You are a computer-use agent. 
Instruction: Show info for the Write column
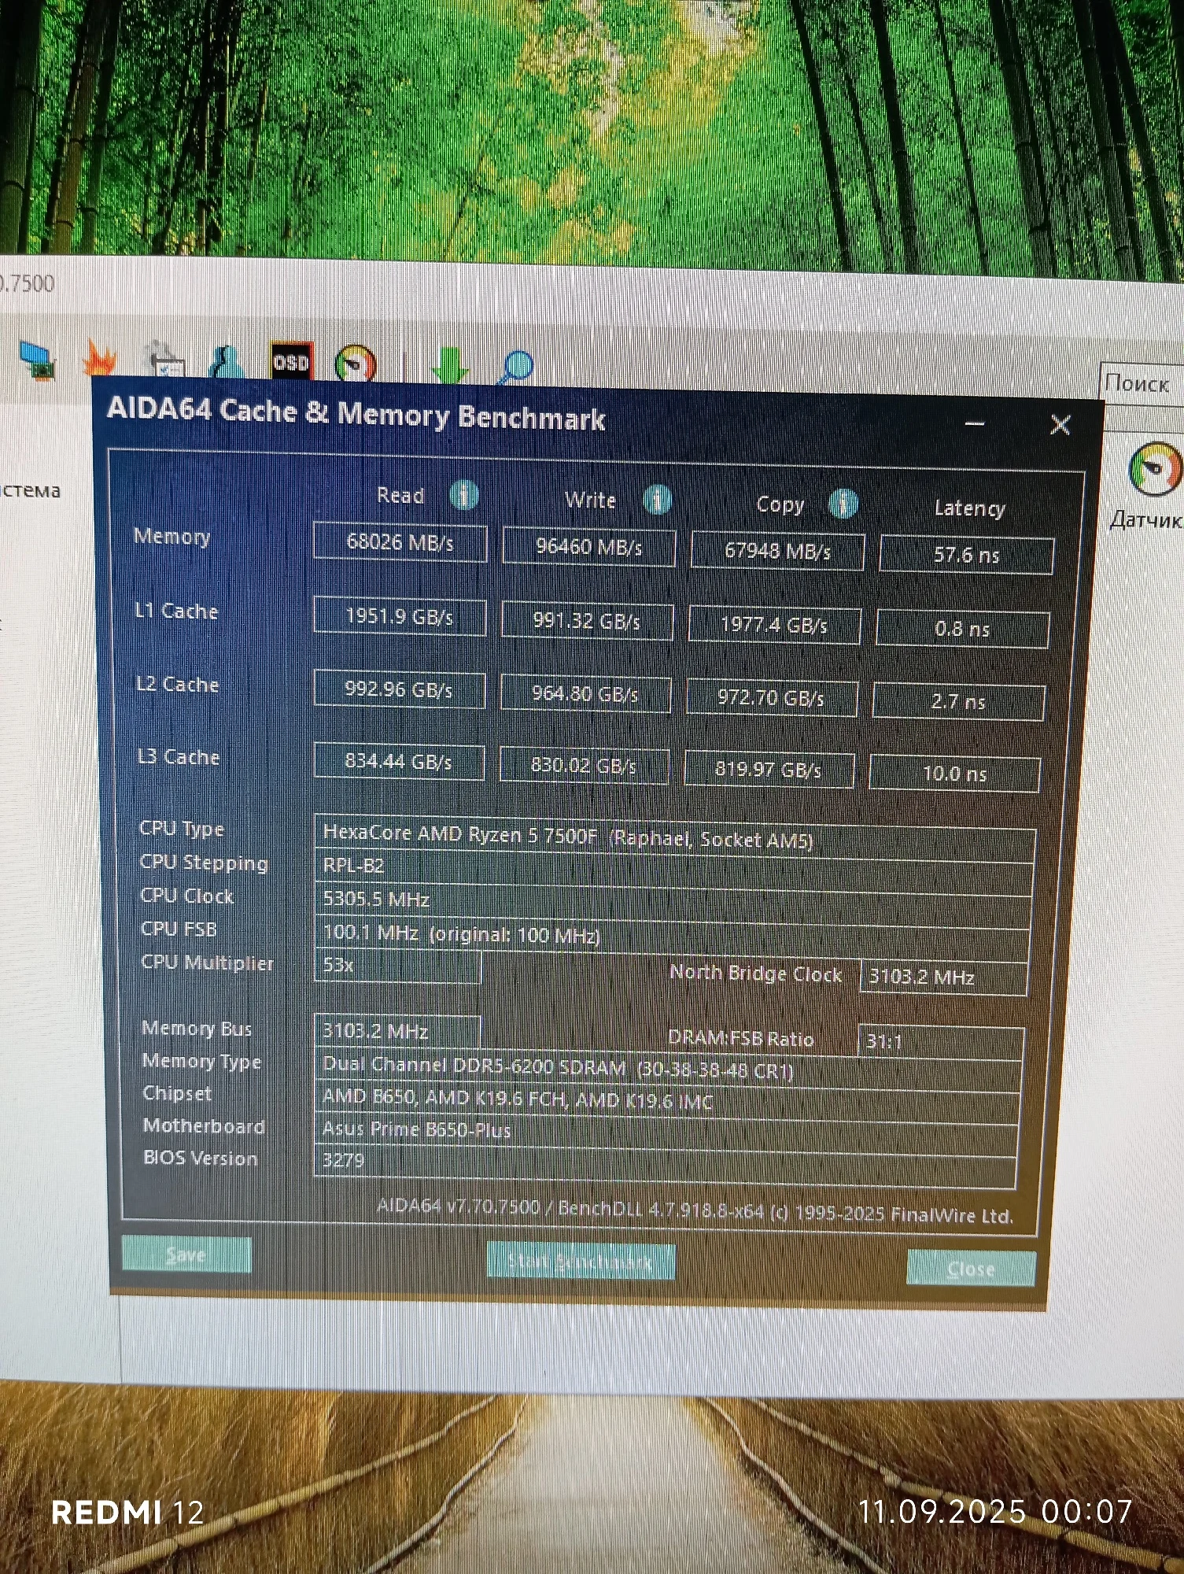point(657,500)
